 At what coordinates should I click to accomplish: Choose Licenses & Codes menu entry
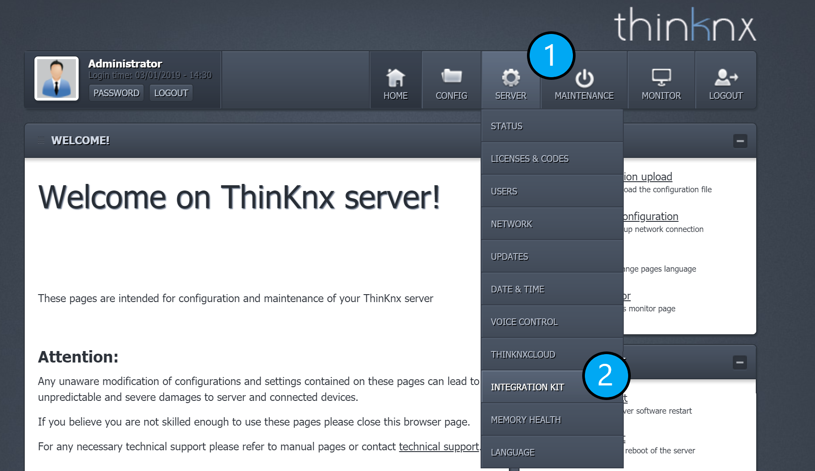pos(530,159)
